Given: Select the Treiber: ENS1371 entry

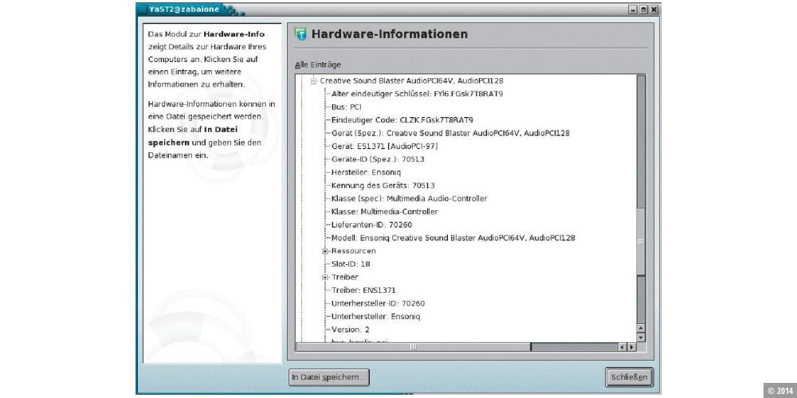Looking at the screenshot, I should [363, 290].
